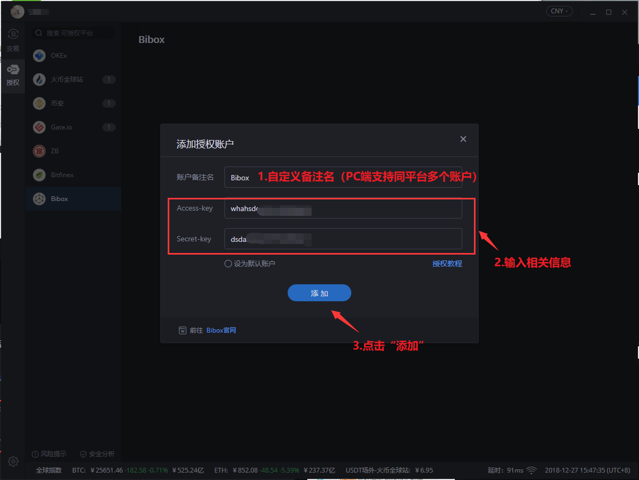Viewport: 639px width, 480px height.
Task: Open the 交易 trading section icon
Action: tap(13, 34)
